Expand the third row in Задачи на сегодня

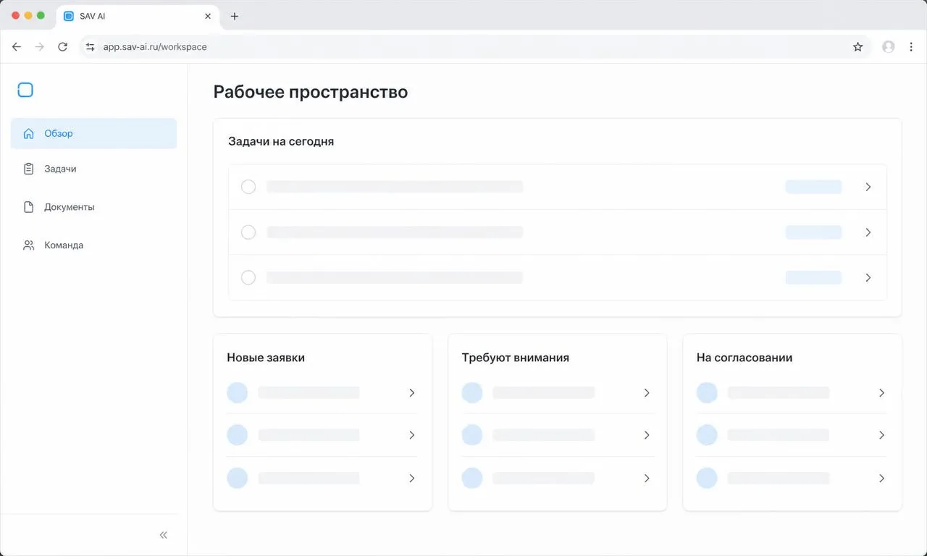[x=868, y=278]
